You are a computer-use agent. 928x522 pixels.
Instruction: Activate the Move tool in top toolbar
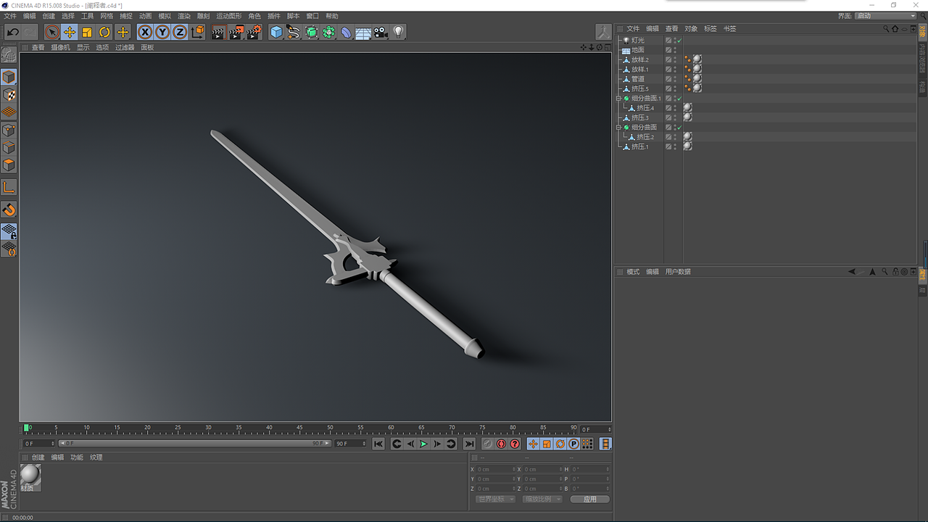(70, 32)
